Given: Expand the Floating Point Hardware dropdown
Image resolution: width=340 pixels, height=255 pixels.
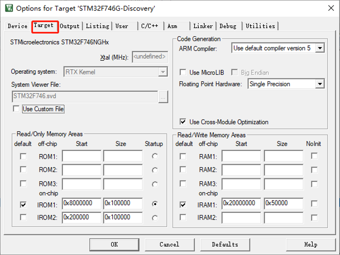Looking at the screenshot, I should 319,84.
